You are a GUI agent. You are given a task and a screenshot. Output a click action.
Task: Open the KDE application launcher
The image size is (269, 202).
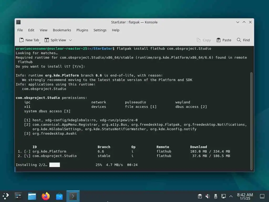(6, 196)
